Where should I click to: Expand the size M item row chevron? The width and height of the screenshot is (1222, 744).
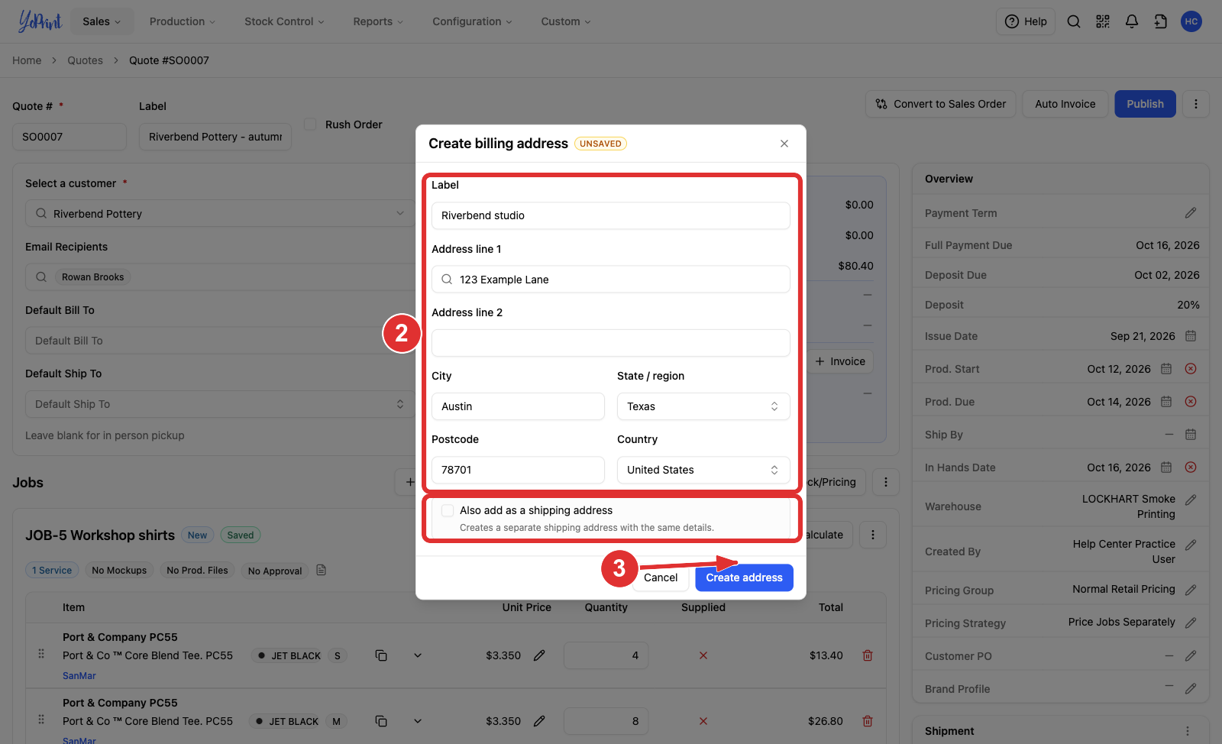418,721
